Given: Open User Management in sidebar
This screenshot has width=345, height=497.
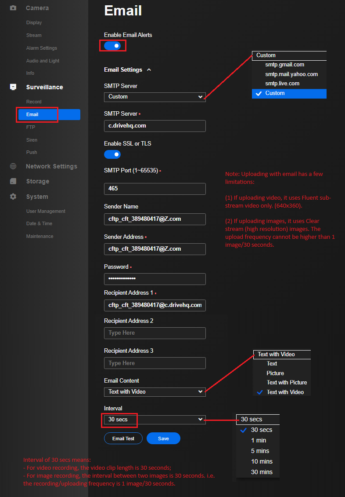Looking at the screenshot, I should 46,211.
